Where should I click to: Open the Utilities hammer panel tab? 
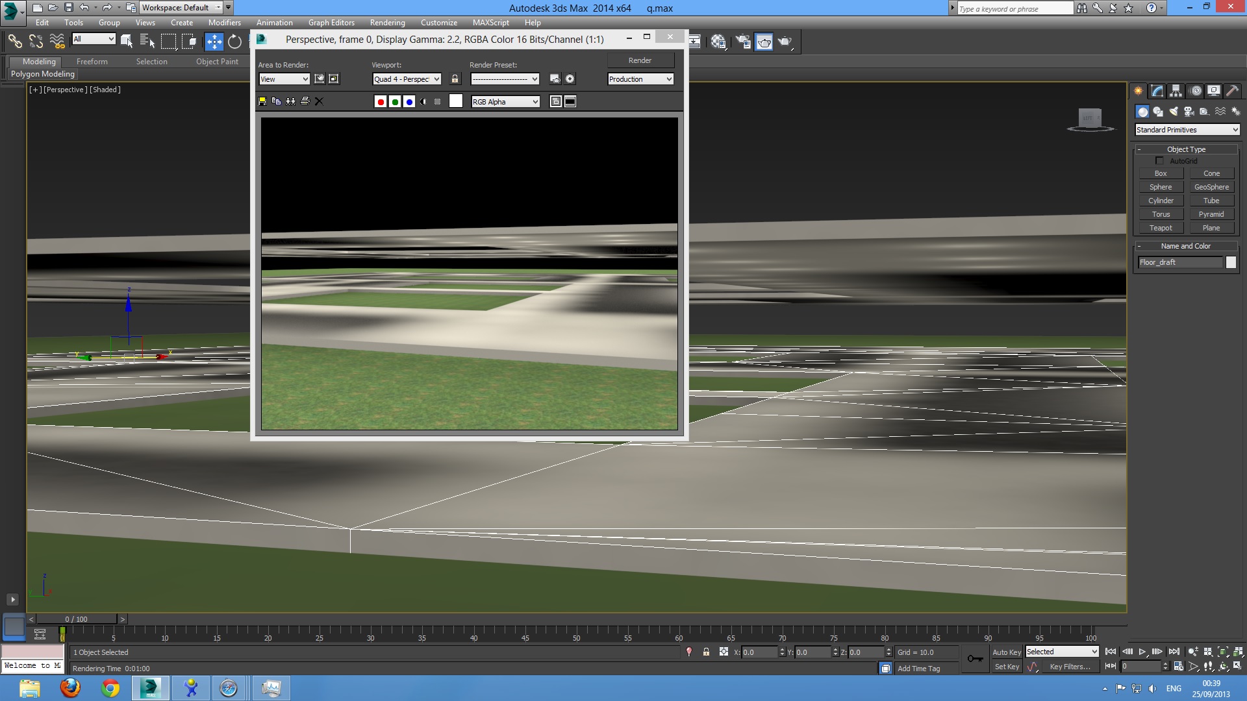coord(1232,91)
